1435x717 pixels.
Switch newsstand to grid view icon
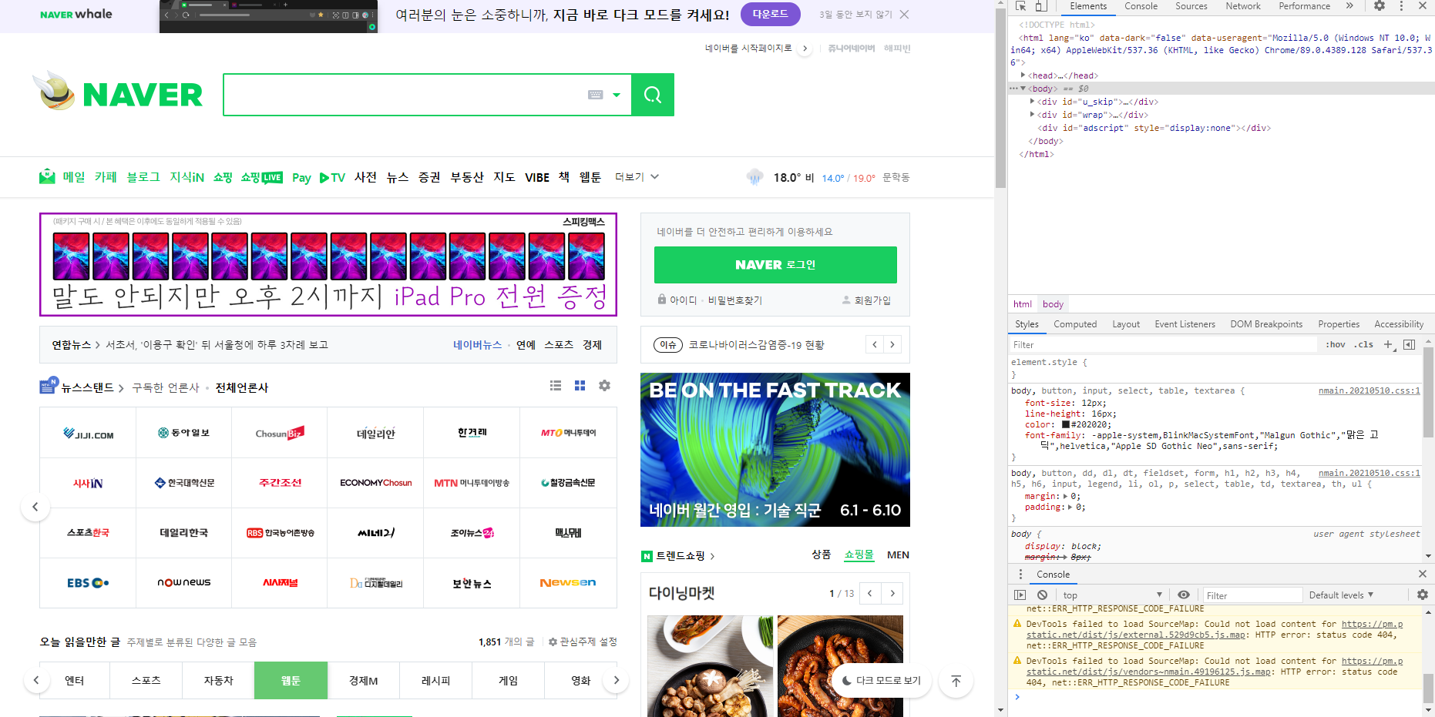[x=580, y=386]
